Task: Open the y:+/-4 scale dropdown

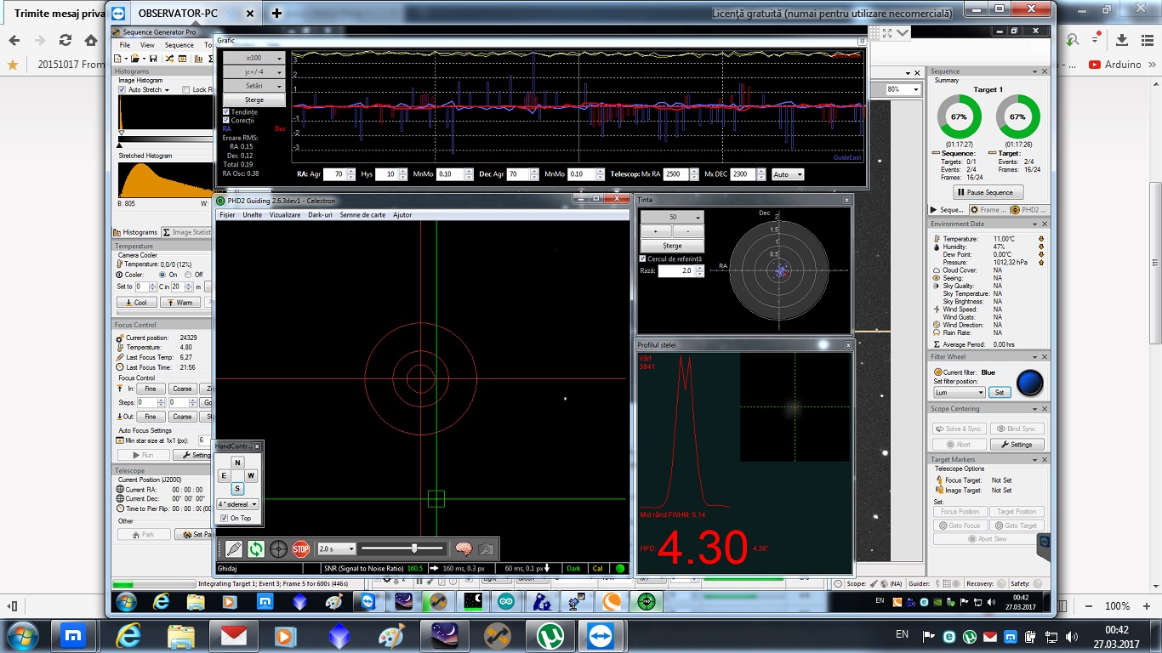Action: pyautogui.click(x=253, y=72)
